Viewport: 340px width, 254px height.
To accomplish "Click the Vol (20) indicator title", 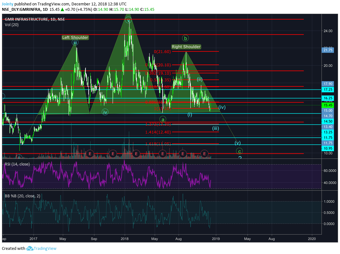I will (x=12, y=25).
